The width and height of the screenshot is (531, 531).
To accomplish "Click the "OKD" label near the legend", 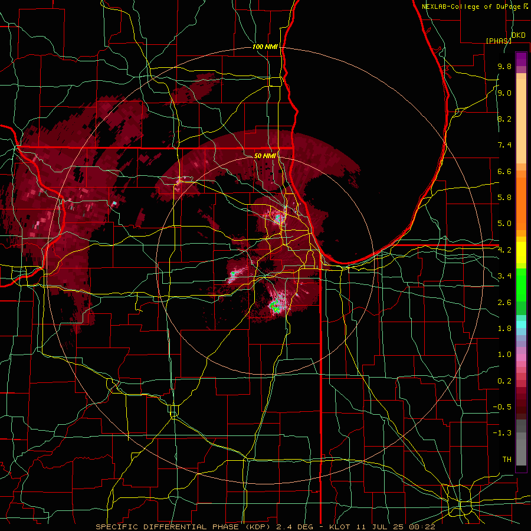I will (x=519, y=35).
